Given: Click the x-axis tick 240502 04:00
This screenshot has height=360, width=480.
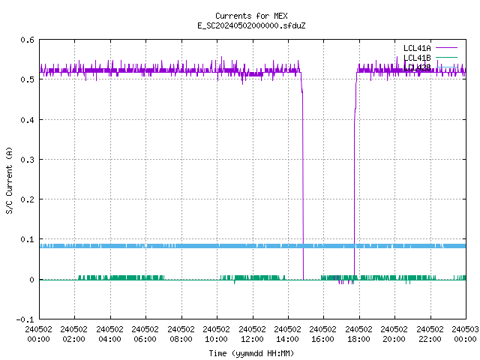Looking at the screenshot, I should pyautogui.click(x=109, y=334).
